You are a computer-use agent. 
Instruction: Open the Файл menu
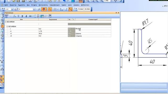6,5
